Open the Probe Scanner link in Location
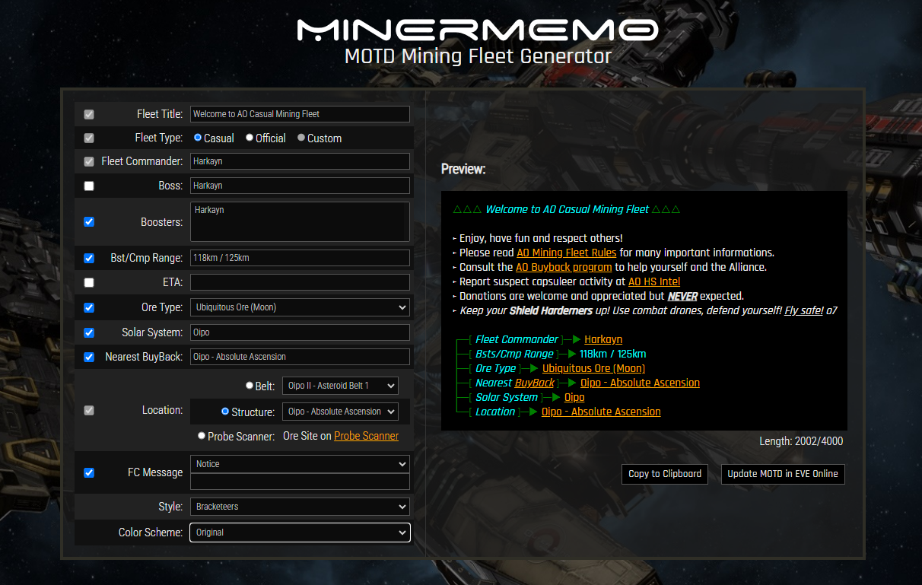922x585 pixels. click(x=366, y=436)
